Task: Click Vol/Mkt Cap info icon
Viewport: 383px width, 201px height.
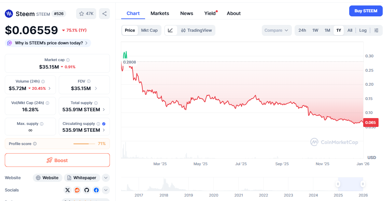Action: point(47,103)
